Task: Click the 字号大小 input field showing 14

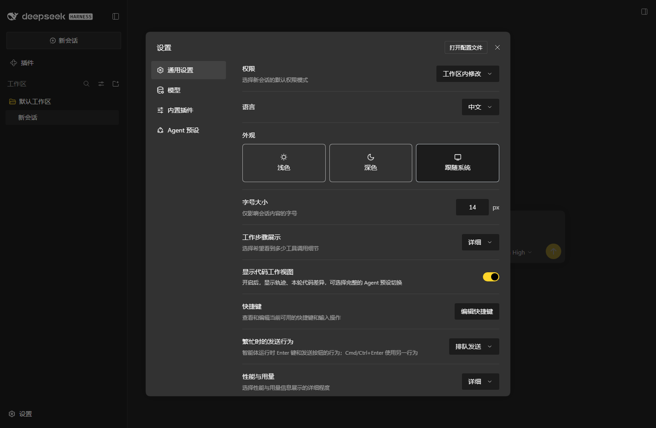Action: pos(472,207)
